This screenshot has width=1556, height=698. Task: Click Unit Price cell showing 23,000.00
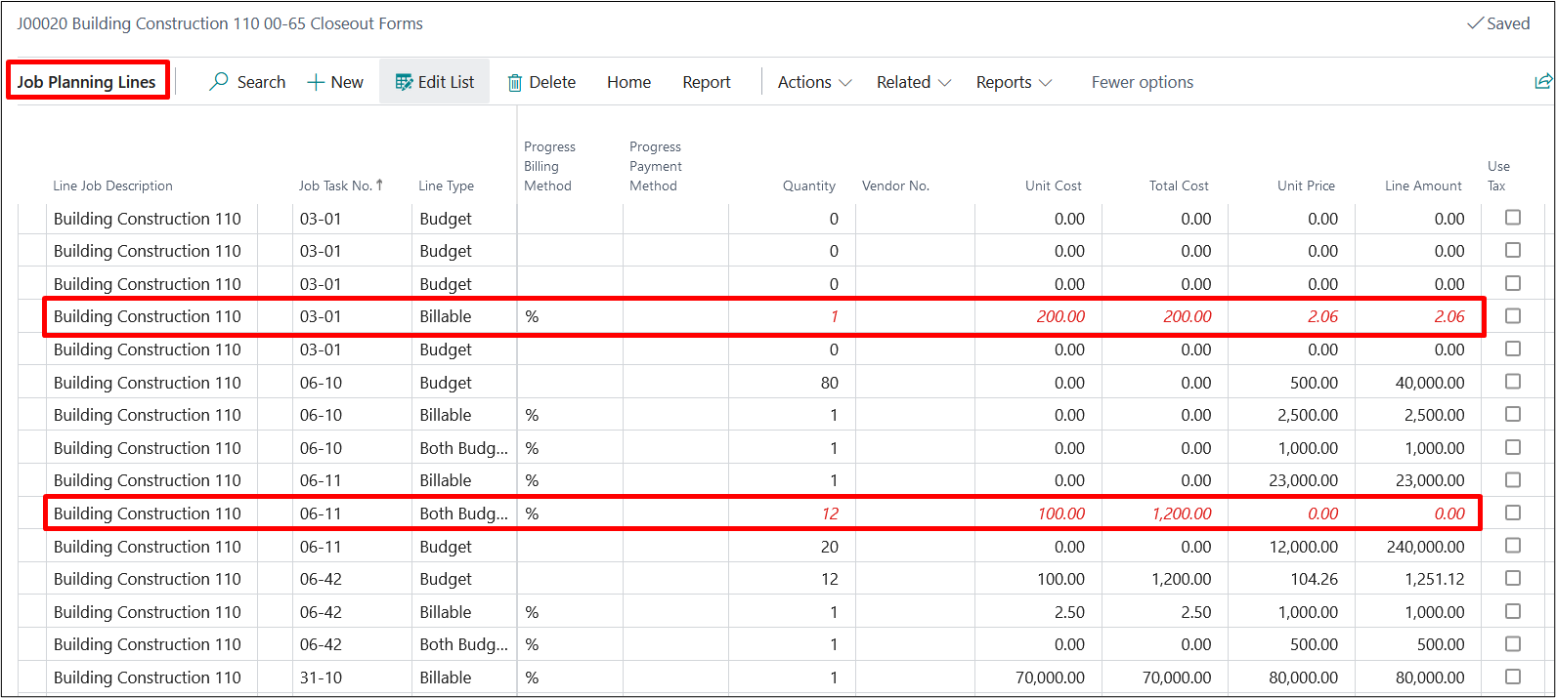[x=1295, y=480]
